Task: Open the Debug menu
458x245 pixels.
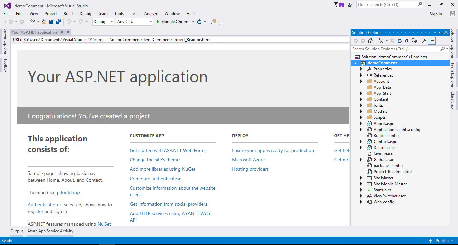Action: 85,14
